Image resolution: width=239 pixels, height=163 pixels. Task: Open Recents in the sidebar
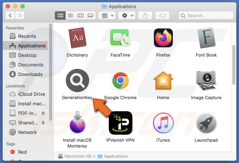click(25, 36)
